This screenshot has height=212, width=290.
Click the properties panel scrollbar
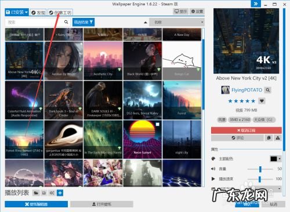point(284,79)
